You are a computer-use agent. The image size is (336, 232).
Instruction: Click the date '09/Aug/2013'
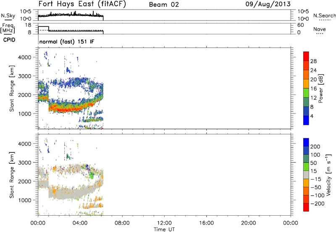(268, 4)
